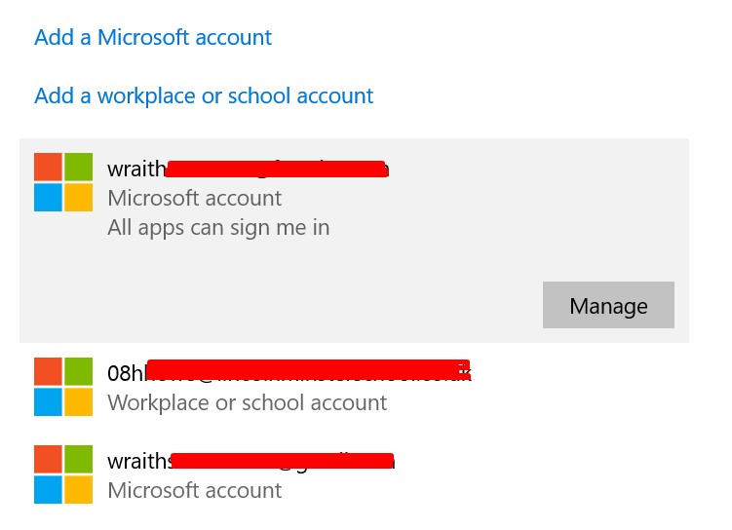The height and width of the screenshot is (530, 732).
Task: Click Microsoft logo of the workplace or school account
Action: point(63,387)
